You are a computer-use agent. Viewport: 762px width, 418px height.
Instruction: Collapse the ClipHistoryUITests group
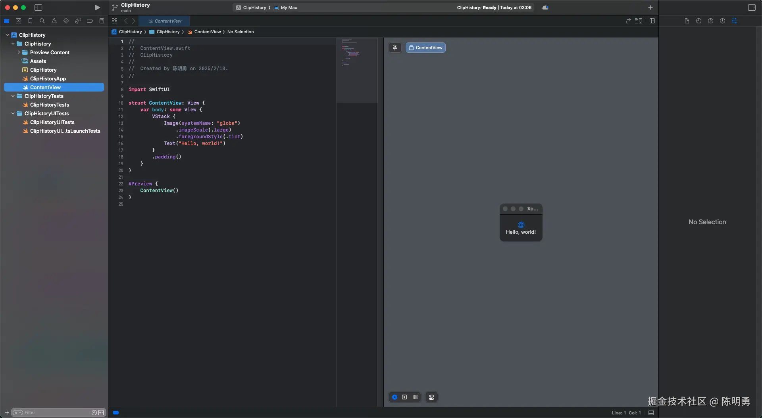(13, 113)
